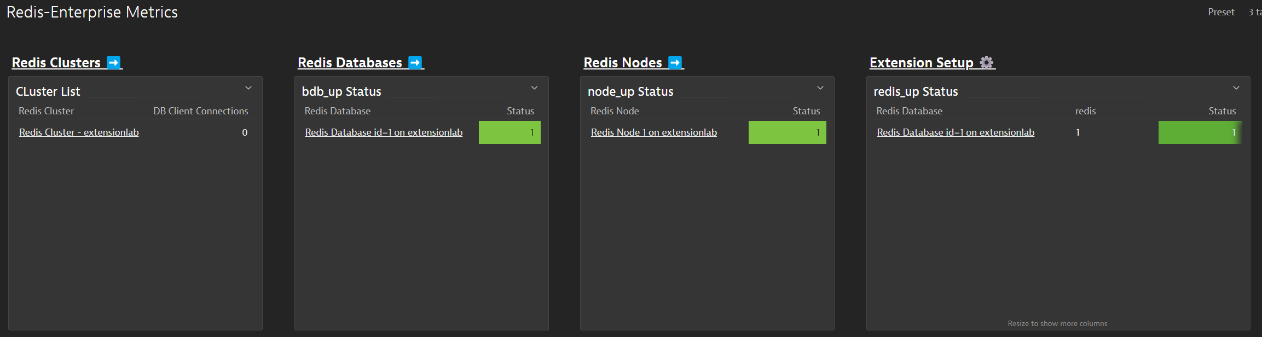
Task: Click the arrow icon beside Redis Clusters
Action: tap(114, 62)
